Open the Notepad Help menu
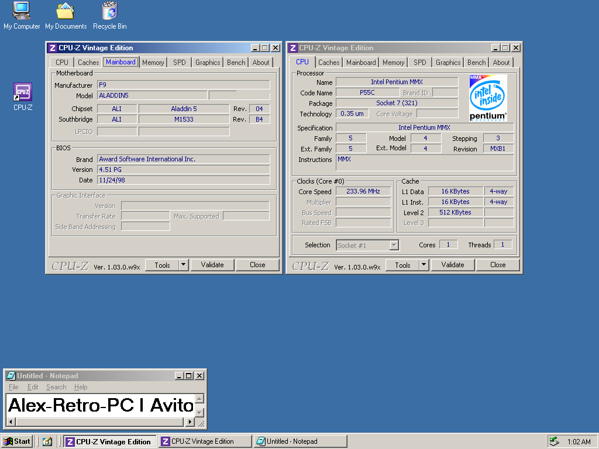This screenshot has height=449, width=599. click(x=81, y=387)
